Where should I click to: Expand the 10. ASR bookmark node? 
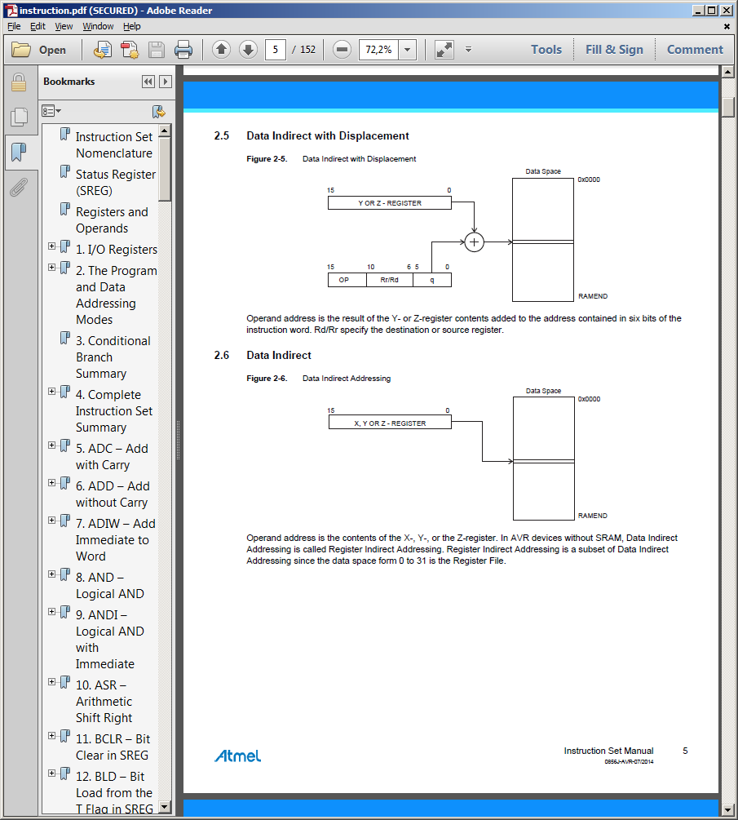51,682
